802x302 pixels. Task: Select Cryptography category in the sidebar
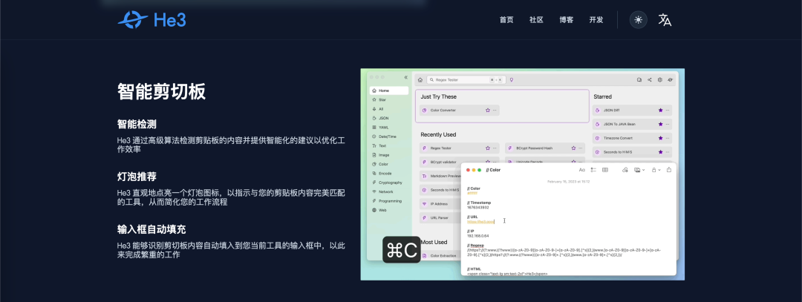click(x=388, y=183)
